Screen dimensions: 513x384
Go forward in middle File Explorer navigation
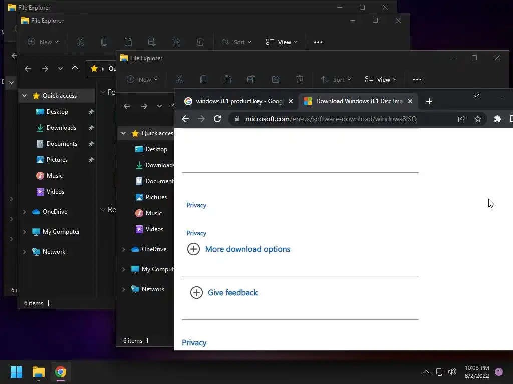pos(45,69)
